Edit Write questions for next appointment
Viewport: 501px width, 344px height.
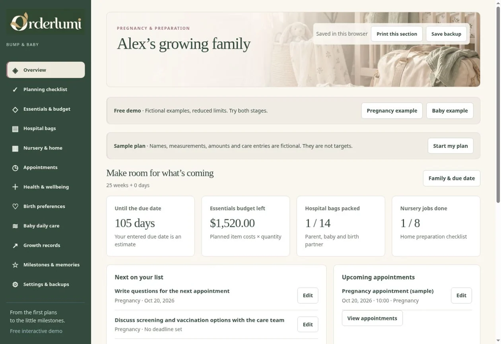point(308,296)
